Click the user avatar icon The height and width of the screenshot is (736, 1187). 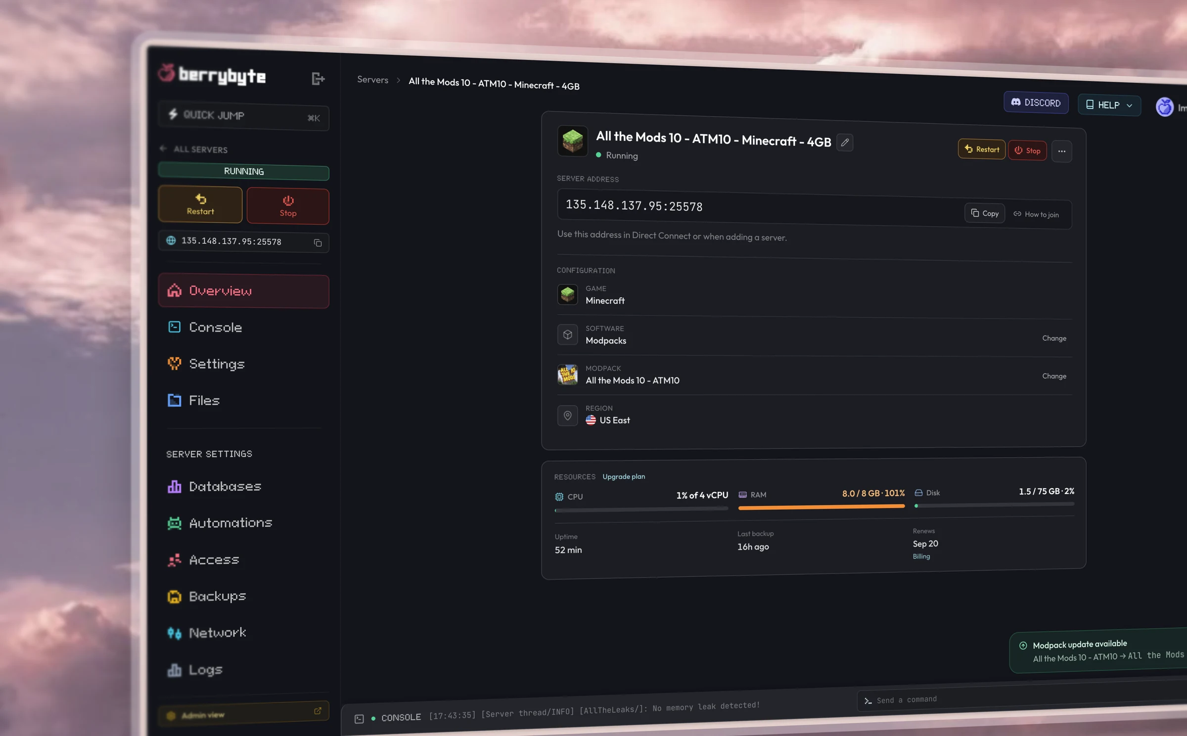(1165, 107)
